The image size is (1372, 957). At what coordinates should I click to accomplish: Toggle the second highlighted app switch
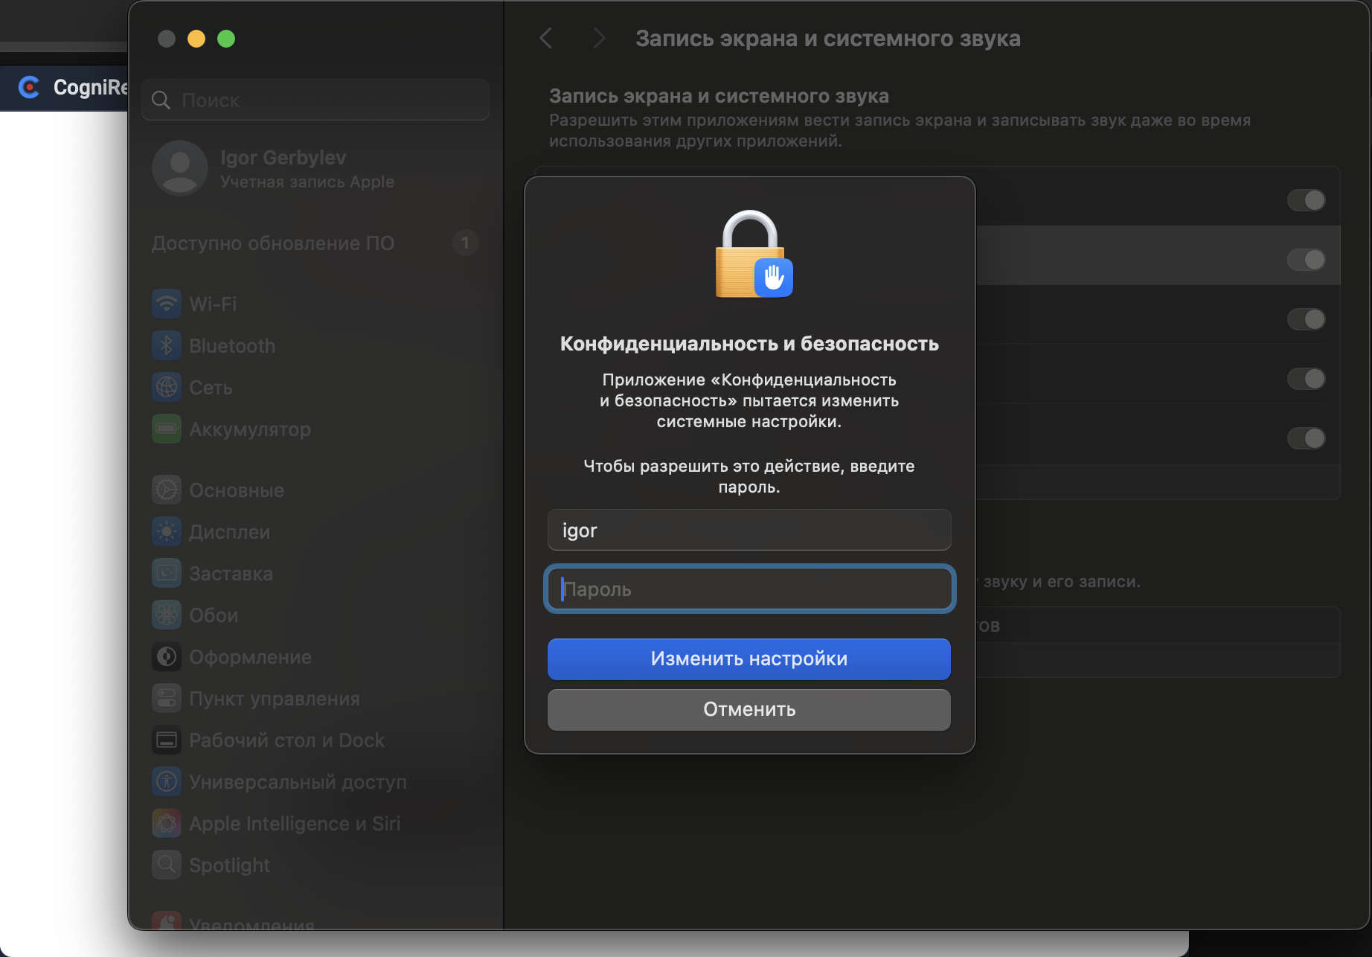tap(1306, 260)
